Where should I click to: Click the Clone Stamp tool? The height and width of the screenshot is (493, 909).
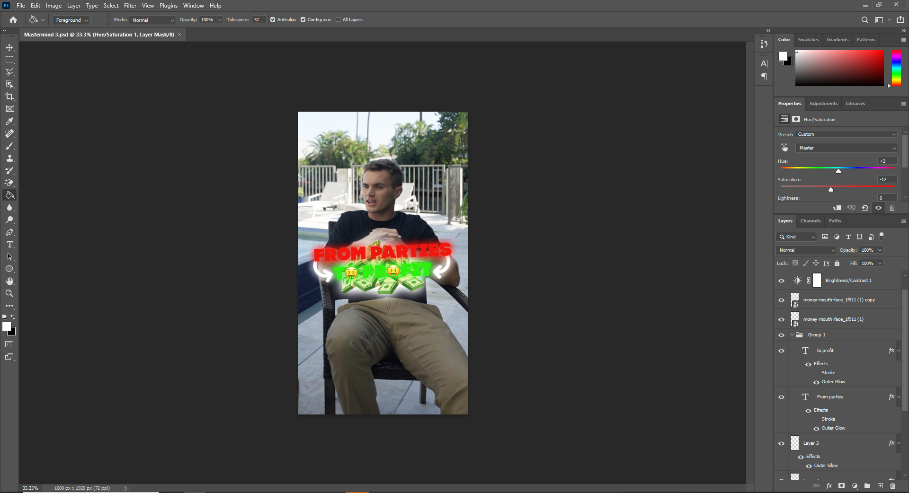pos(9,158)
